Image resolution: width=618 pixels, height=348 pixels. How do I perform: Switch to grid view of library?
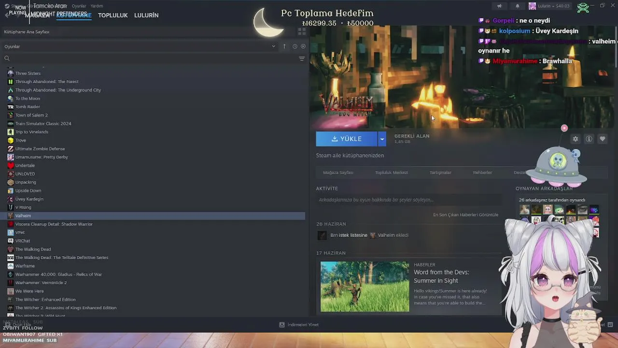(302, 31)
